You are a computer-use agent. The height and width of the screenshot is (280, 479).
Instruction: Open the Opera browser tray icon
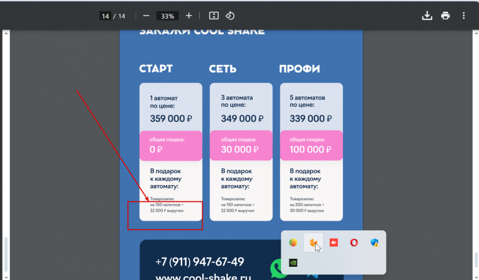pyautogui.click(x=354, y=243)
